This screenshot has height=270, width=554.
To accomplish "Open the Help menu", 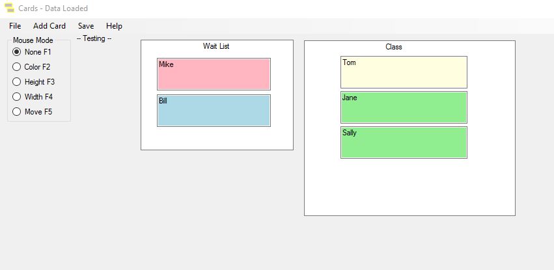I will [x=114, y=26].
